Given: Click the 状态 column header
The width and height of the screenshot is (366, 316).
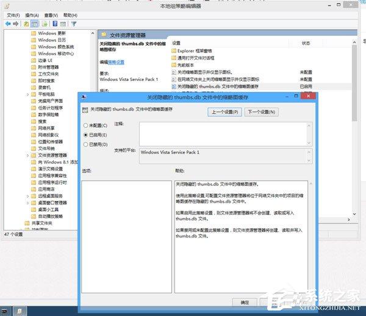Looking at the screenshot, I should click(x=306, y=43).
